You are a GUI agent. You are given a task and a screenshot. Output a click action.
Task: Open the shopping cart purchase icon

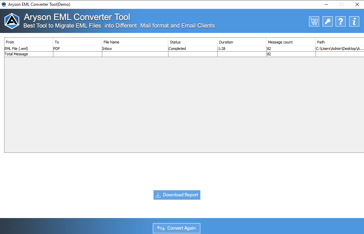click(314, 21)
